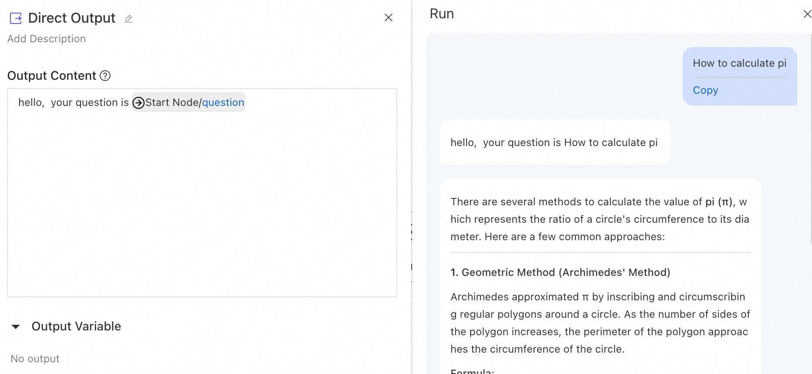
Task: Click the Geometric Method (Archimedes' Method) heading
Action: pos(560,272)
